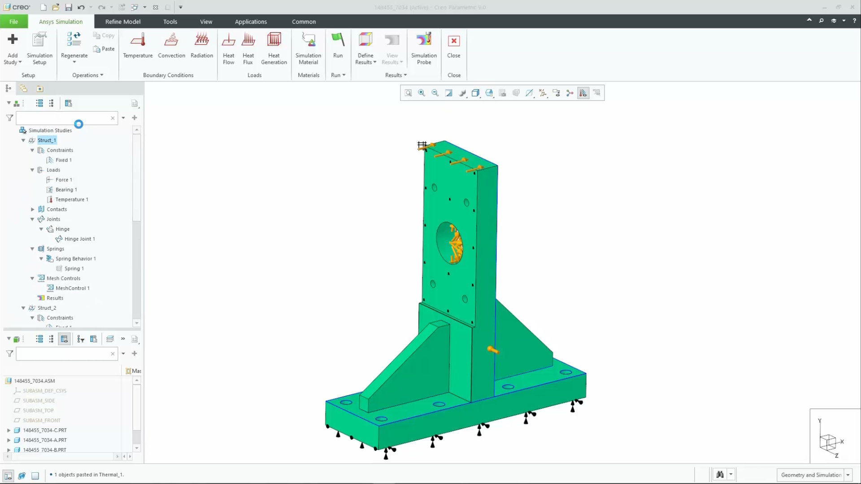
Task: Add a Convection boundary condition
Action: pos(171,45)
